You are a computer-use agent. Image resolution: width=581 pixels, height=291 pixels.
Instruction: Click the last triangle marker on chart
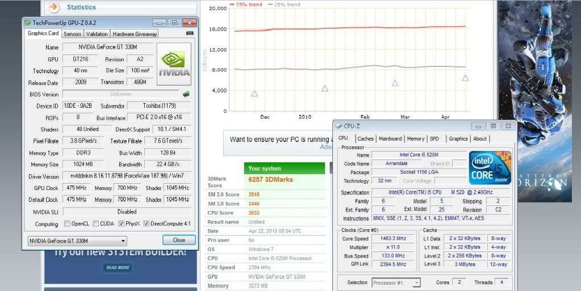point(465,78)
